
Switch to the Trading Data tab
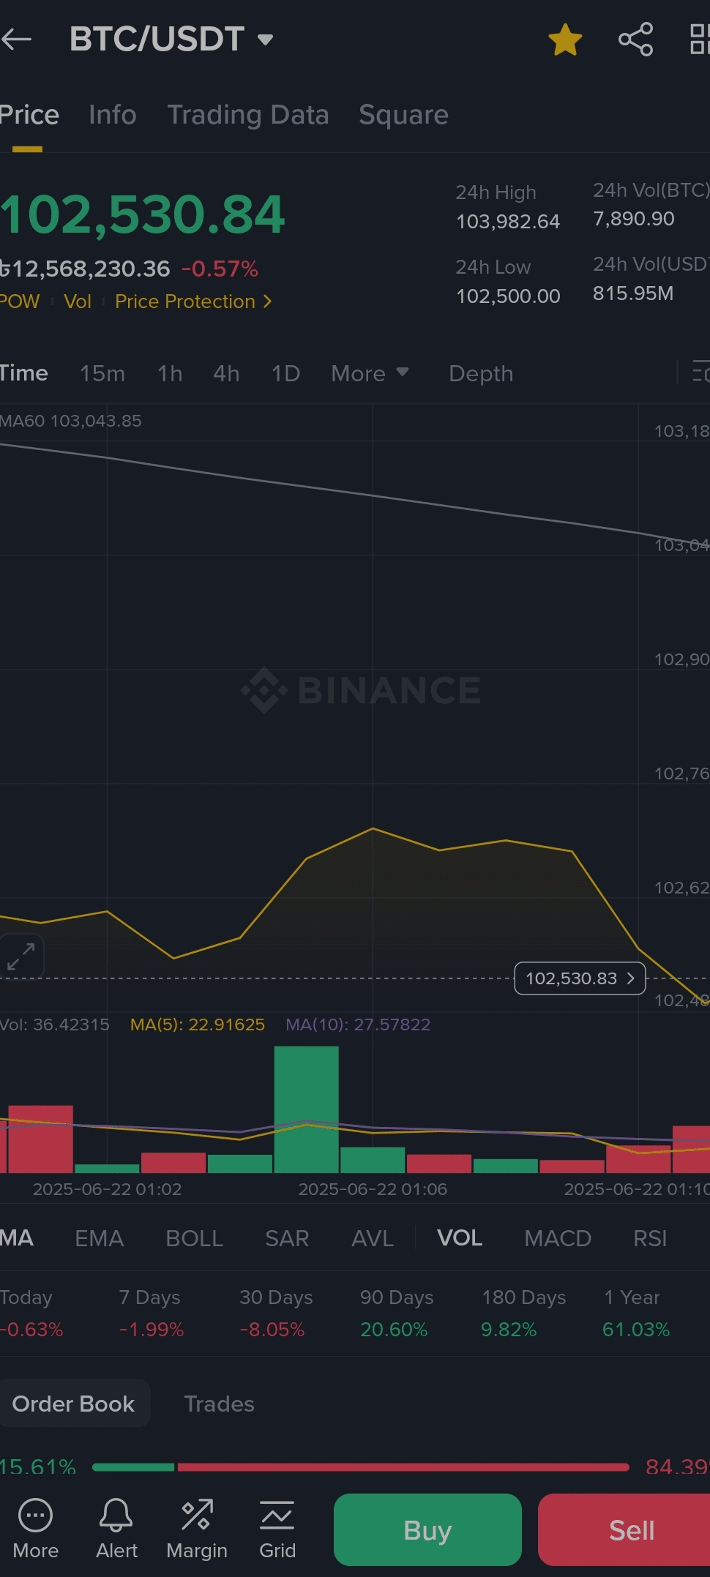click(248, 115)
